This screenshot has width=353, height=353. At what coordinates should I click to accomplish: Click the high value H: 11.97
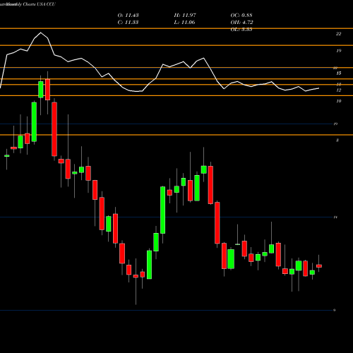[185, 16]
